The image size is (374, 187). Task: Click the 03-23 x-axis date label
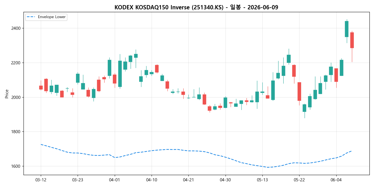point(78,180)
